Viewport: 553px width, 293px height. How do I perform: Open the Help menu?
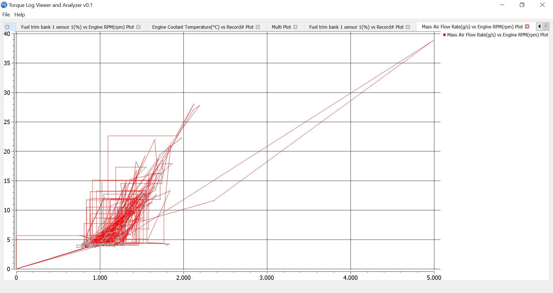click(20, 15)
